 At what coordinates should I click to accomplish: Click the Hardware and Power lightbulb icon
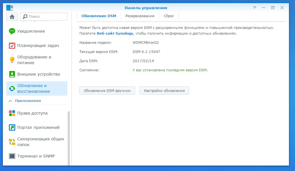[x=12, y=60]
